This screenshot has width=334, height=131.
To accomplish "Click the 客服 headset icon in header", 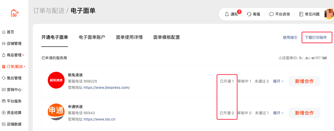I will click(x=249, y=14).
